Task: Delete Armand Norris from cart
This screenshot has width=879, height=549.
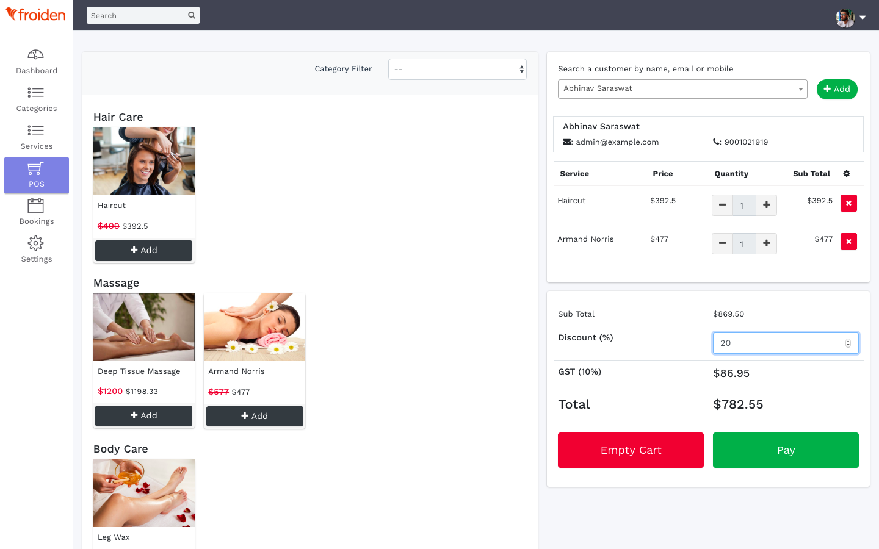Action: (x=848, y=242)
